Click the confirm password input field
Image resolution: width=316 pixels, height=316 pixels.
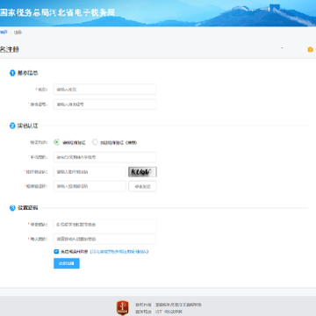104,239
